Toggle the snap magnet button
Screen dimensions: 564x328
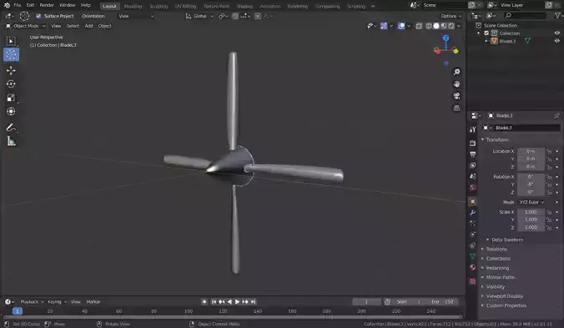click(x=235, y=16)
